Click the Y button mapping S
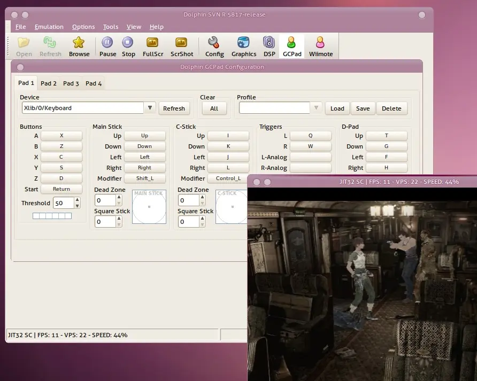The width and height of the screenshot is (477, 381). click(61, 168)
